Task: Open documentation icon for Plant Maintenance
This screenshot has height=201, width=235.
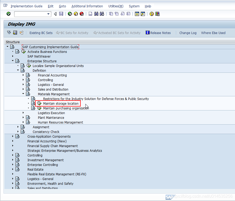Action: coord(28,118)
